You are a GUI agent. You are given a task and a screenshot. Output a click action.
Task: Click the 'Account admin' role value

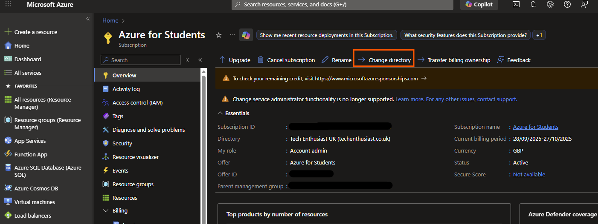click(x=308, y=150)
